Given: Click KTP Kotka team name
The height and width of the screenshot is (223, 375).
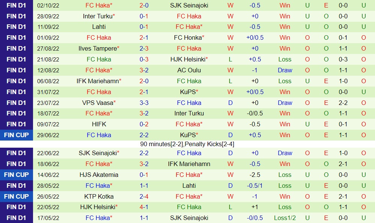Looking at the screenshot, I should coord(99,196).
